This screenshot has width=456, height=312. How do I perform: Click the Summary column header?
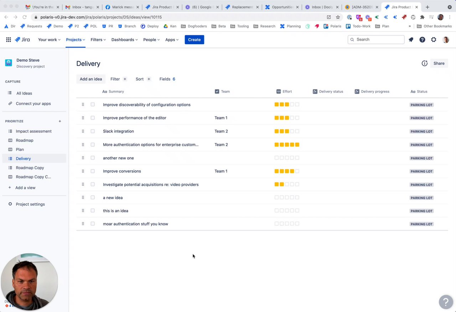(113, 92)
